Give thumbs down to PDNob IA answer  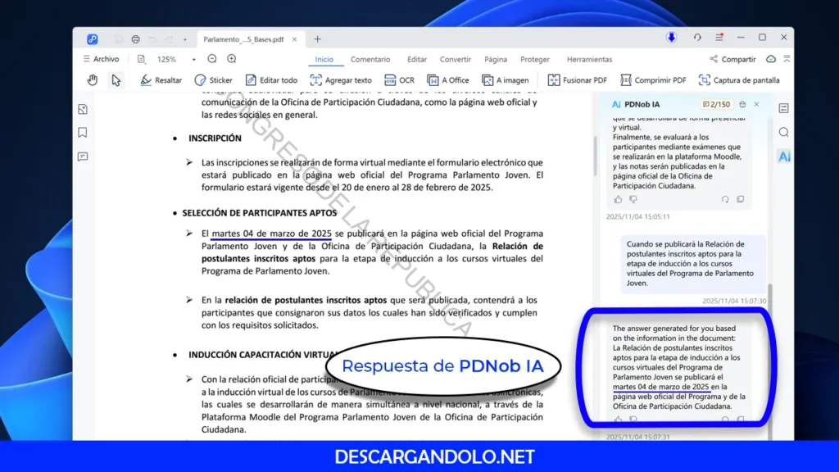click(x=632, y=420)
